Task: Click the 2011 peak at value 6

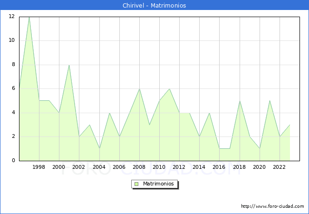Action: coord(170,89)
